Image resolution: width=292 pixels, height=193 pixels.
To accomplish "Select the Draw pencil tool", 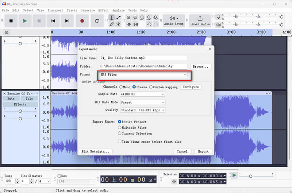I will 111,24.
